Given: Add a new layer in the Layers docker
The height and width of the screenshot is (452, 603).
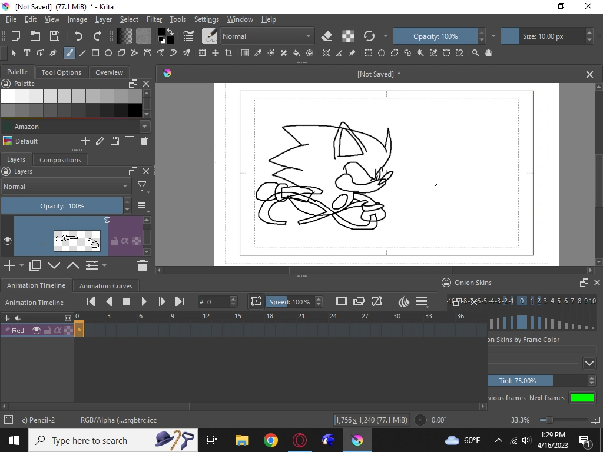Looking at the screenshot, I should click(x=8, y=265).
